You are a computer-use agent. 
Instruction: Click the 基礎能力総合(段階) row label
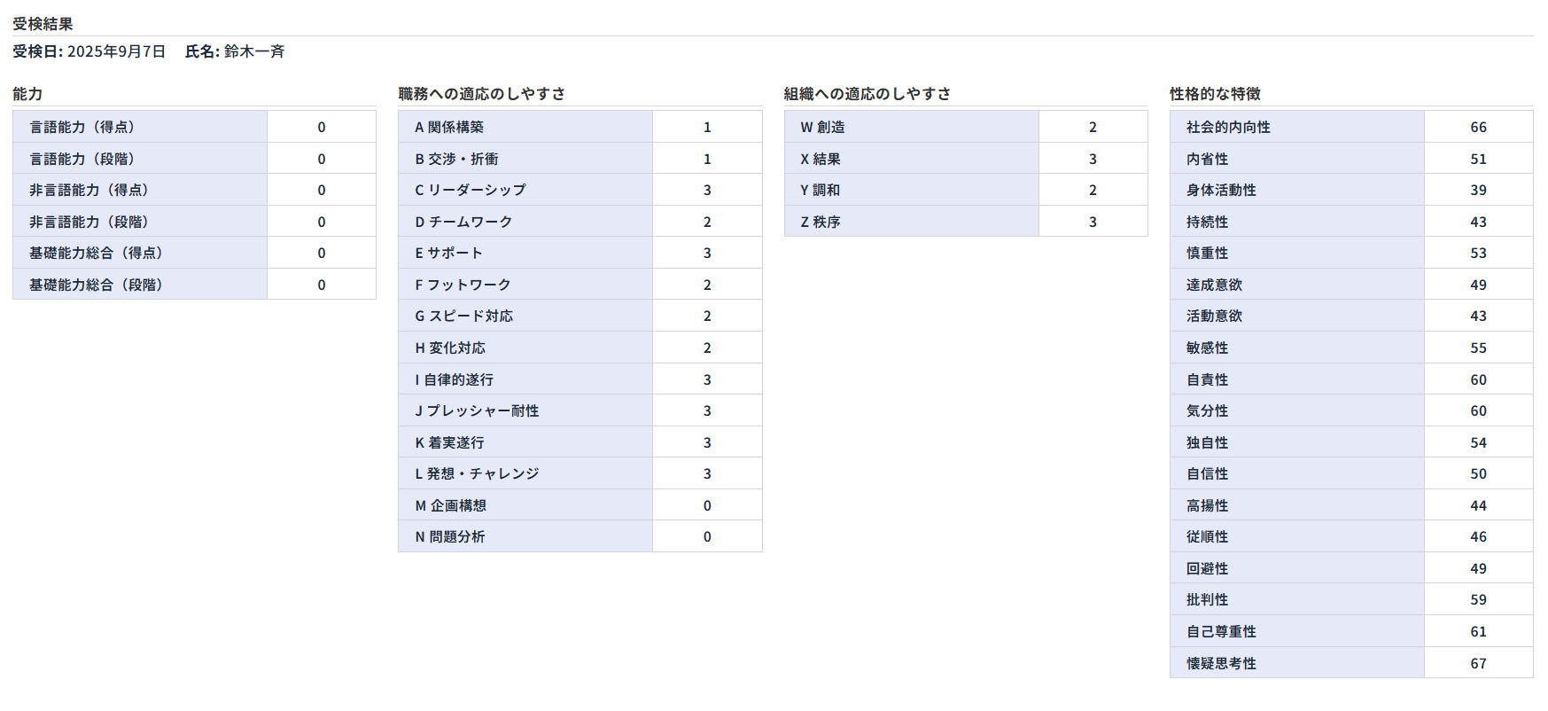96,285
